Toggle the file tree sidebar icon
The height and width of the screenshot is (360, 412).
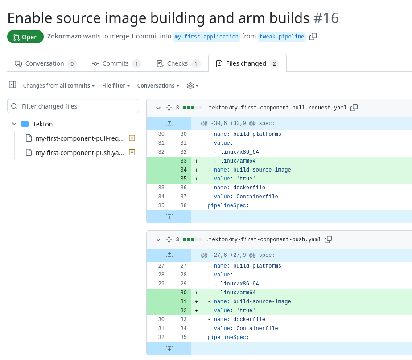[x=12, y=85]
